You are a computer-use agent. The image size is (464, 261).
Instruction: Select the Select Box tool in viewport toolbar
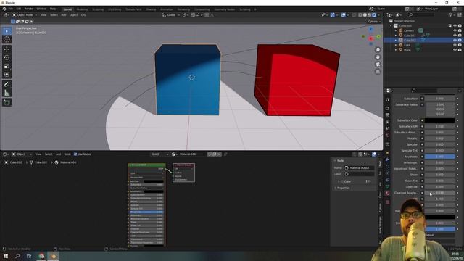(x=7, y=31)
